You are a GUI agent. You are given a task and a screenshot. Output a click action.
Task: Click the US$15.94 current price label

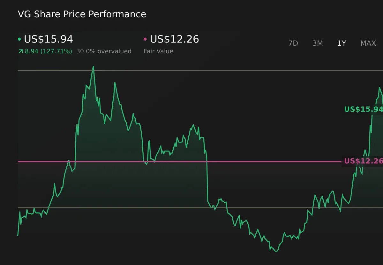coord(49,39)
